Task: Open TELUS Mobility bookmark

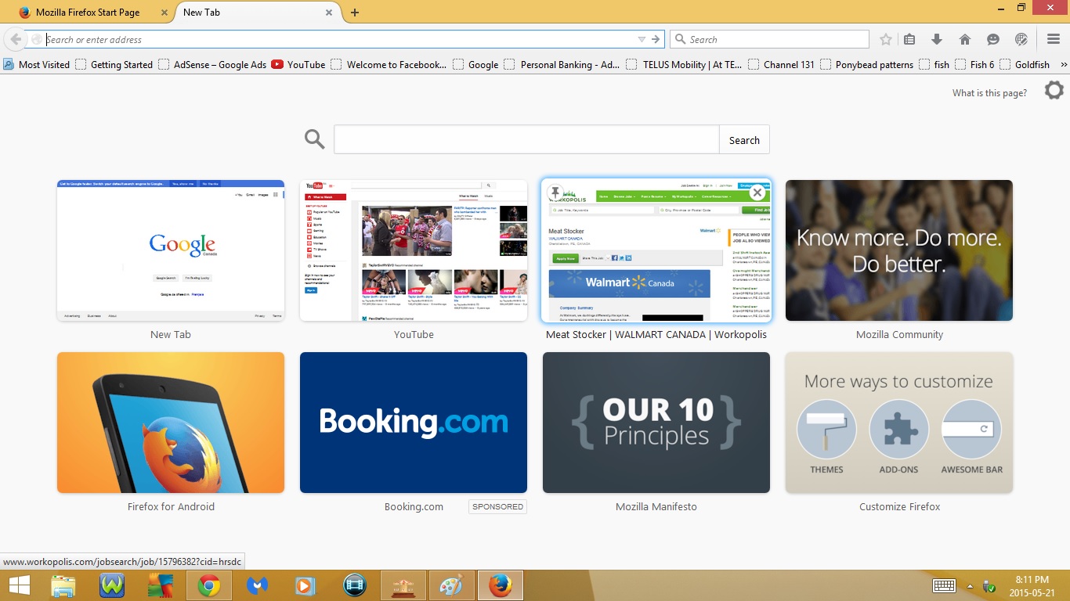Action: pos(685,65)
